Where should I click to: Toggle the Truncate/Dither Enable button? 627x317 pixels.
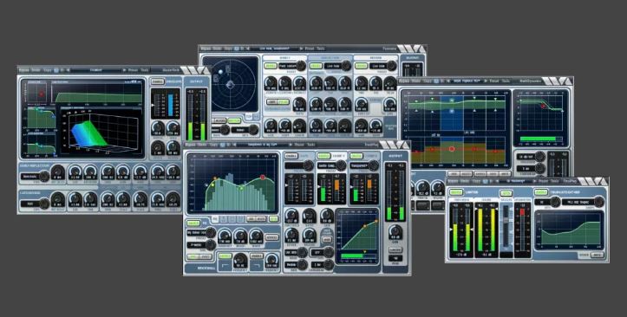(x=540, y=192)
